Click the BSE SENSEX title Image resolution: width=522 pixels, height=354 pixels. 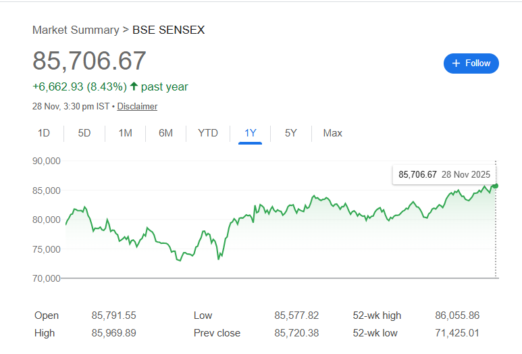(x=168, y=30)
